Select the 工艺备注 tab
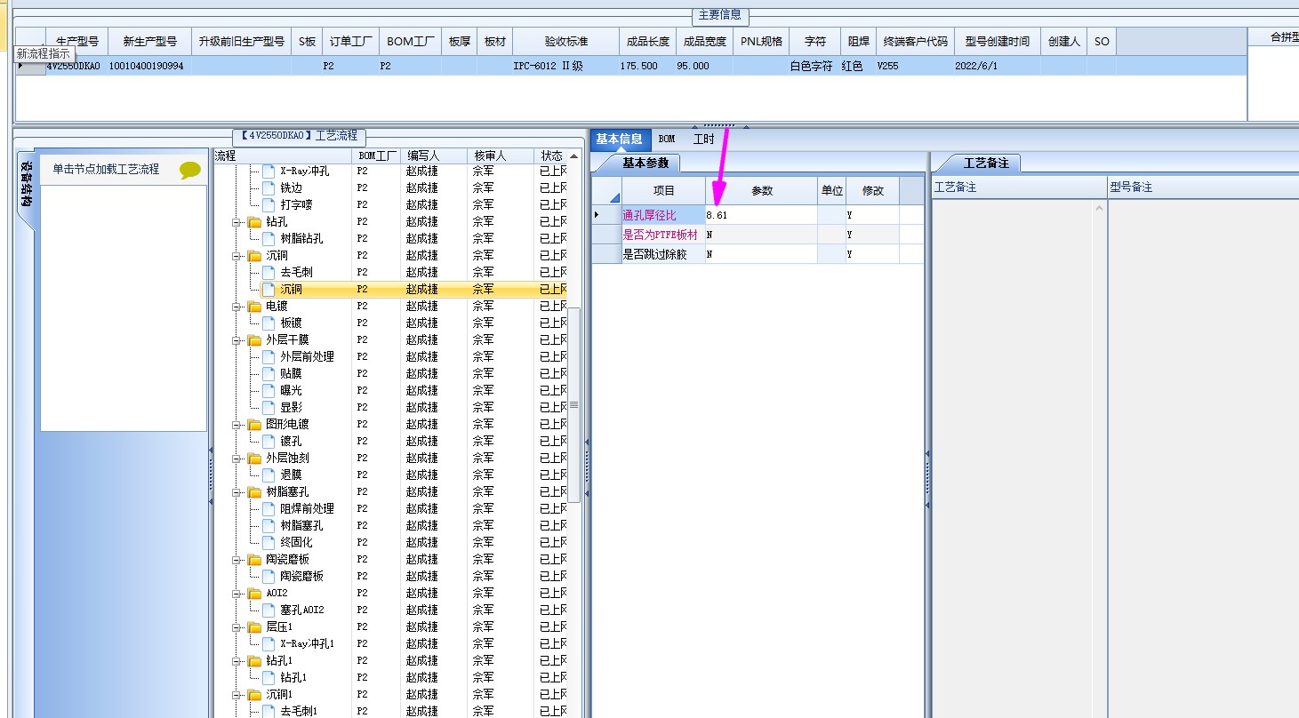The height and width of the screenshot is (718, 1299). tap(986, 164)
